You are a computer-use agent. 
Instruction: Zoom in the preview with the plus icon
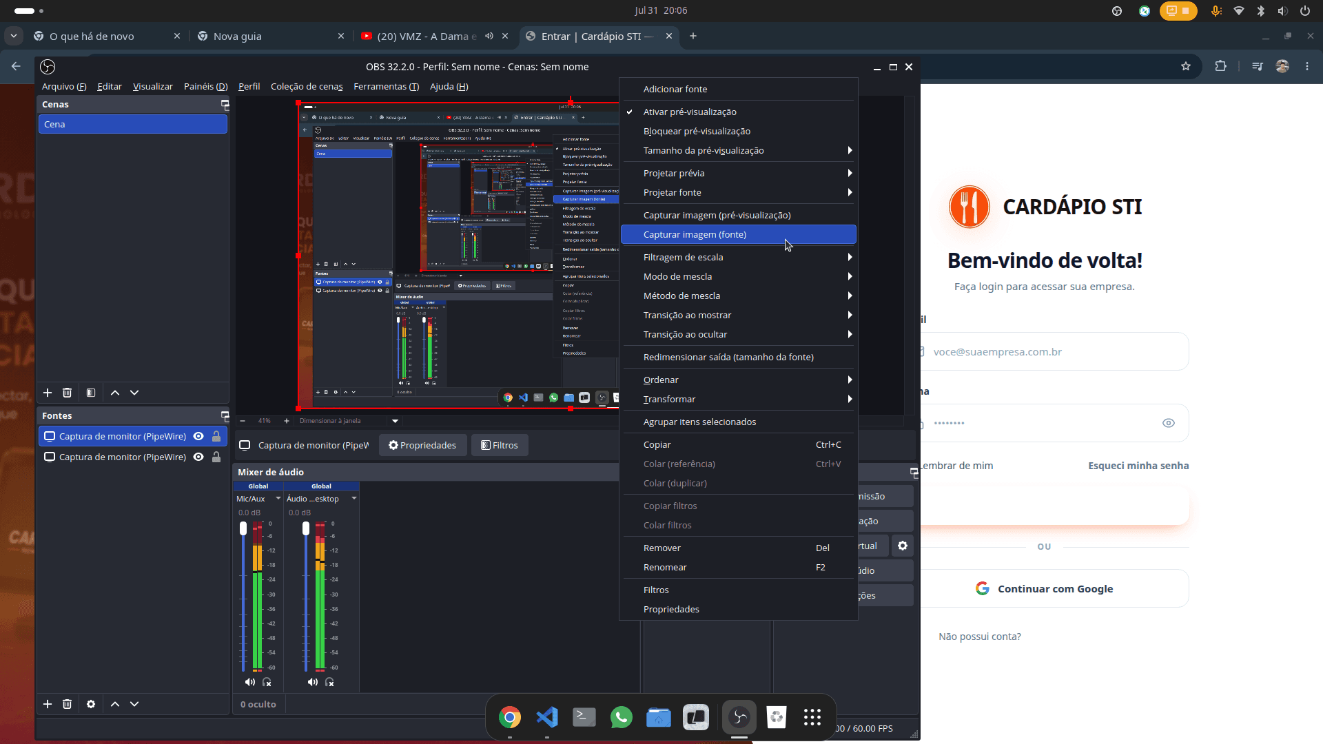(287, 421)
